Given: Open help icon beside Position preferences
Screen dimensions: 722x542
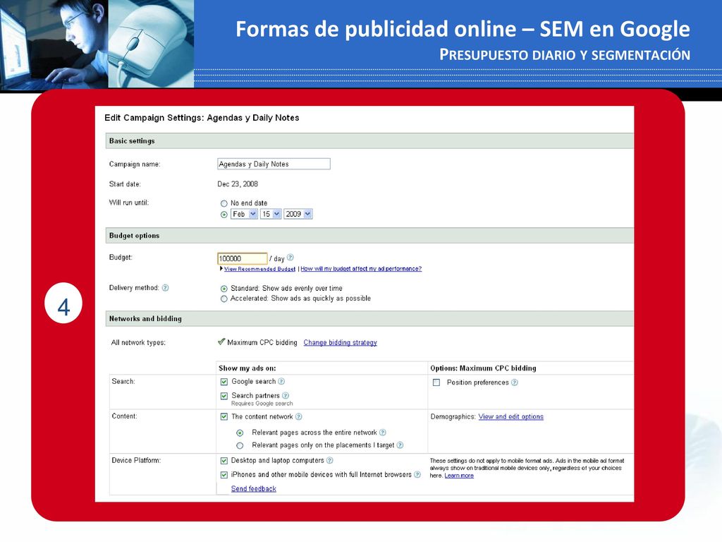Looking at the screenshot, I should (515, 383).
